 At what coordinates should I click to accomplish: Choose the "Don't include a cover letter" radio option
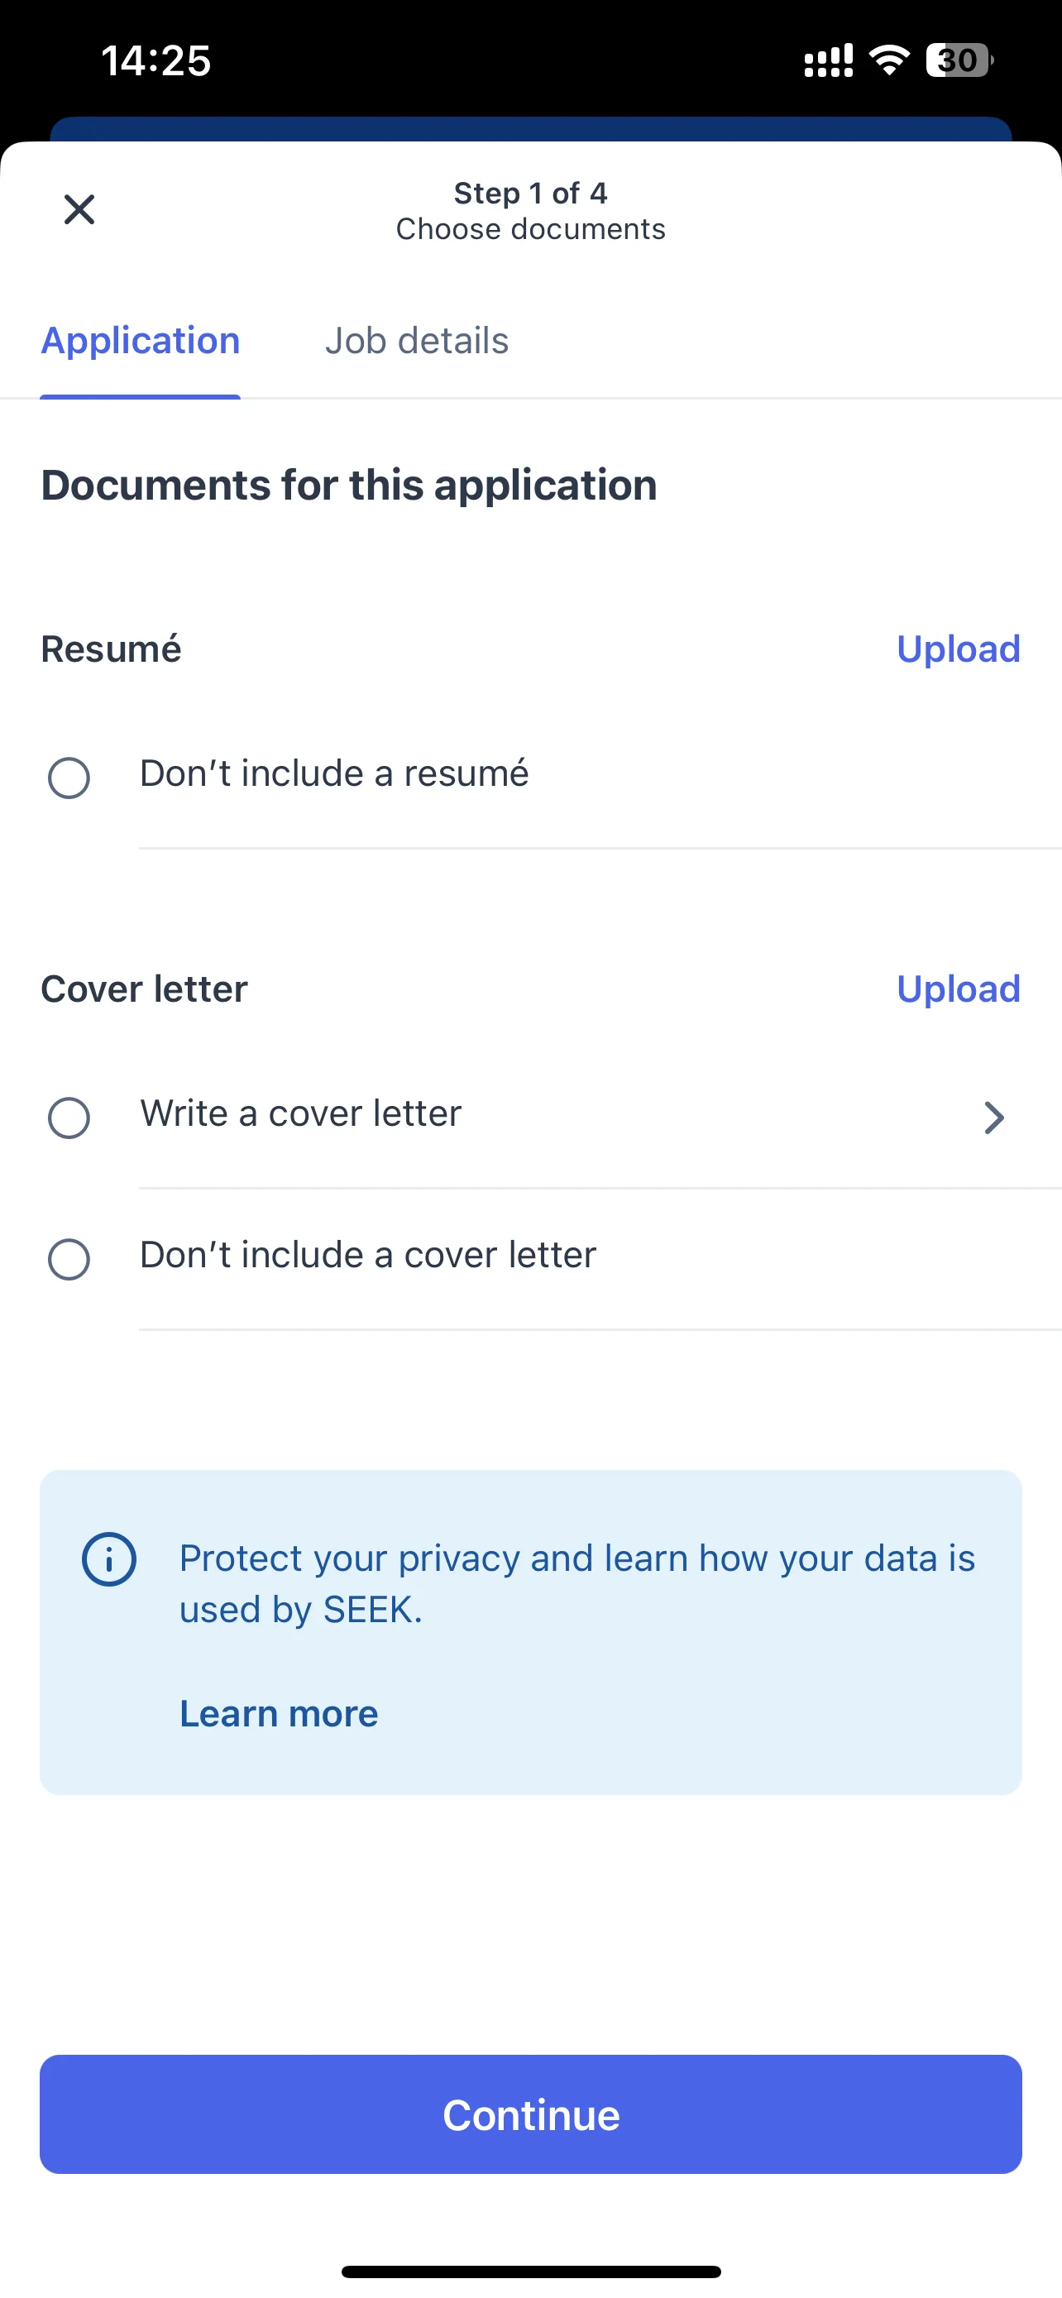coord(69,1259)
